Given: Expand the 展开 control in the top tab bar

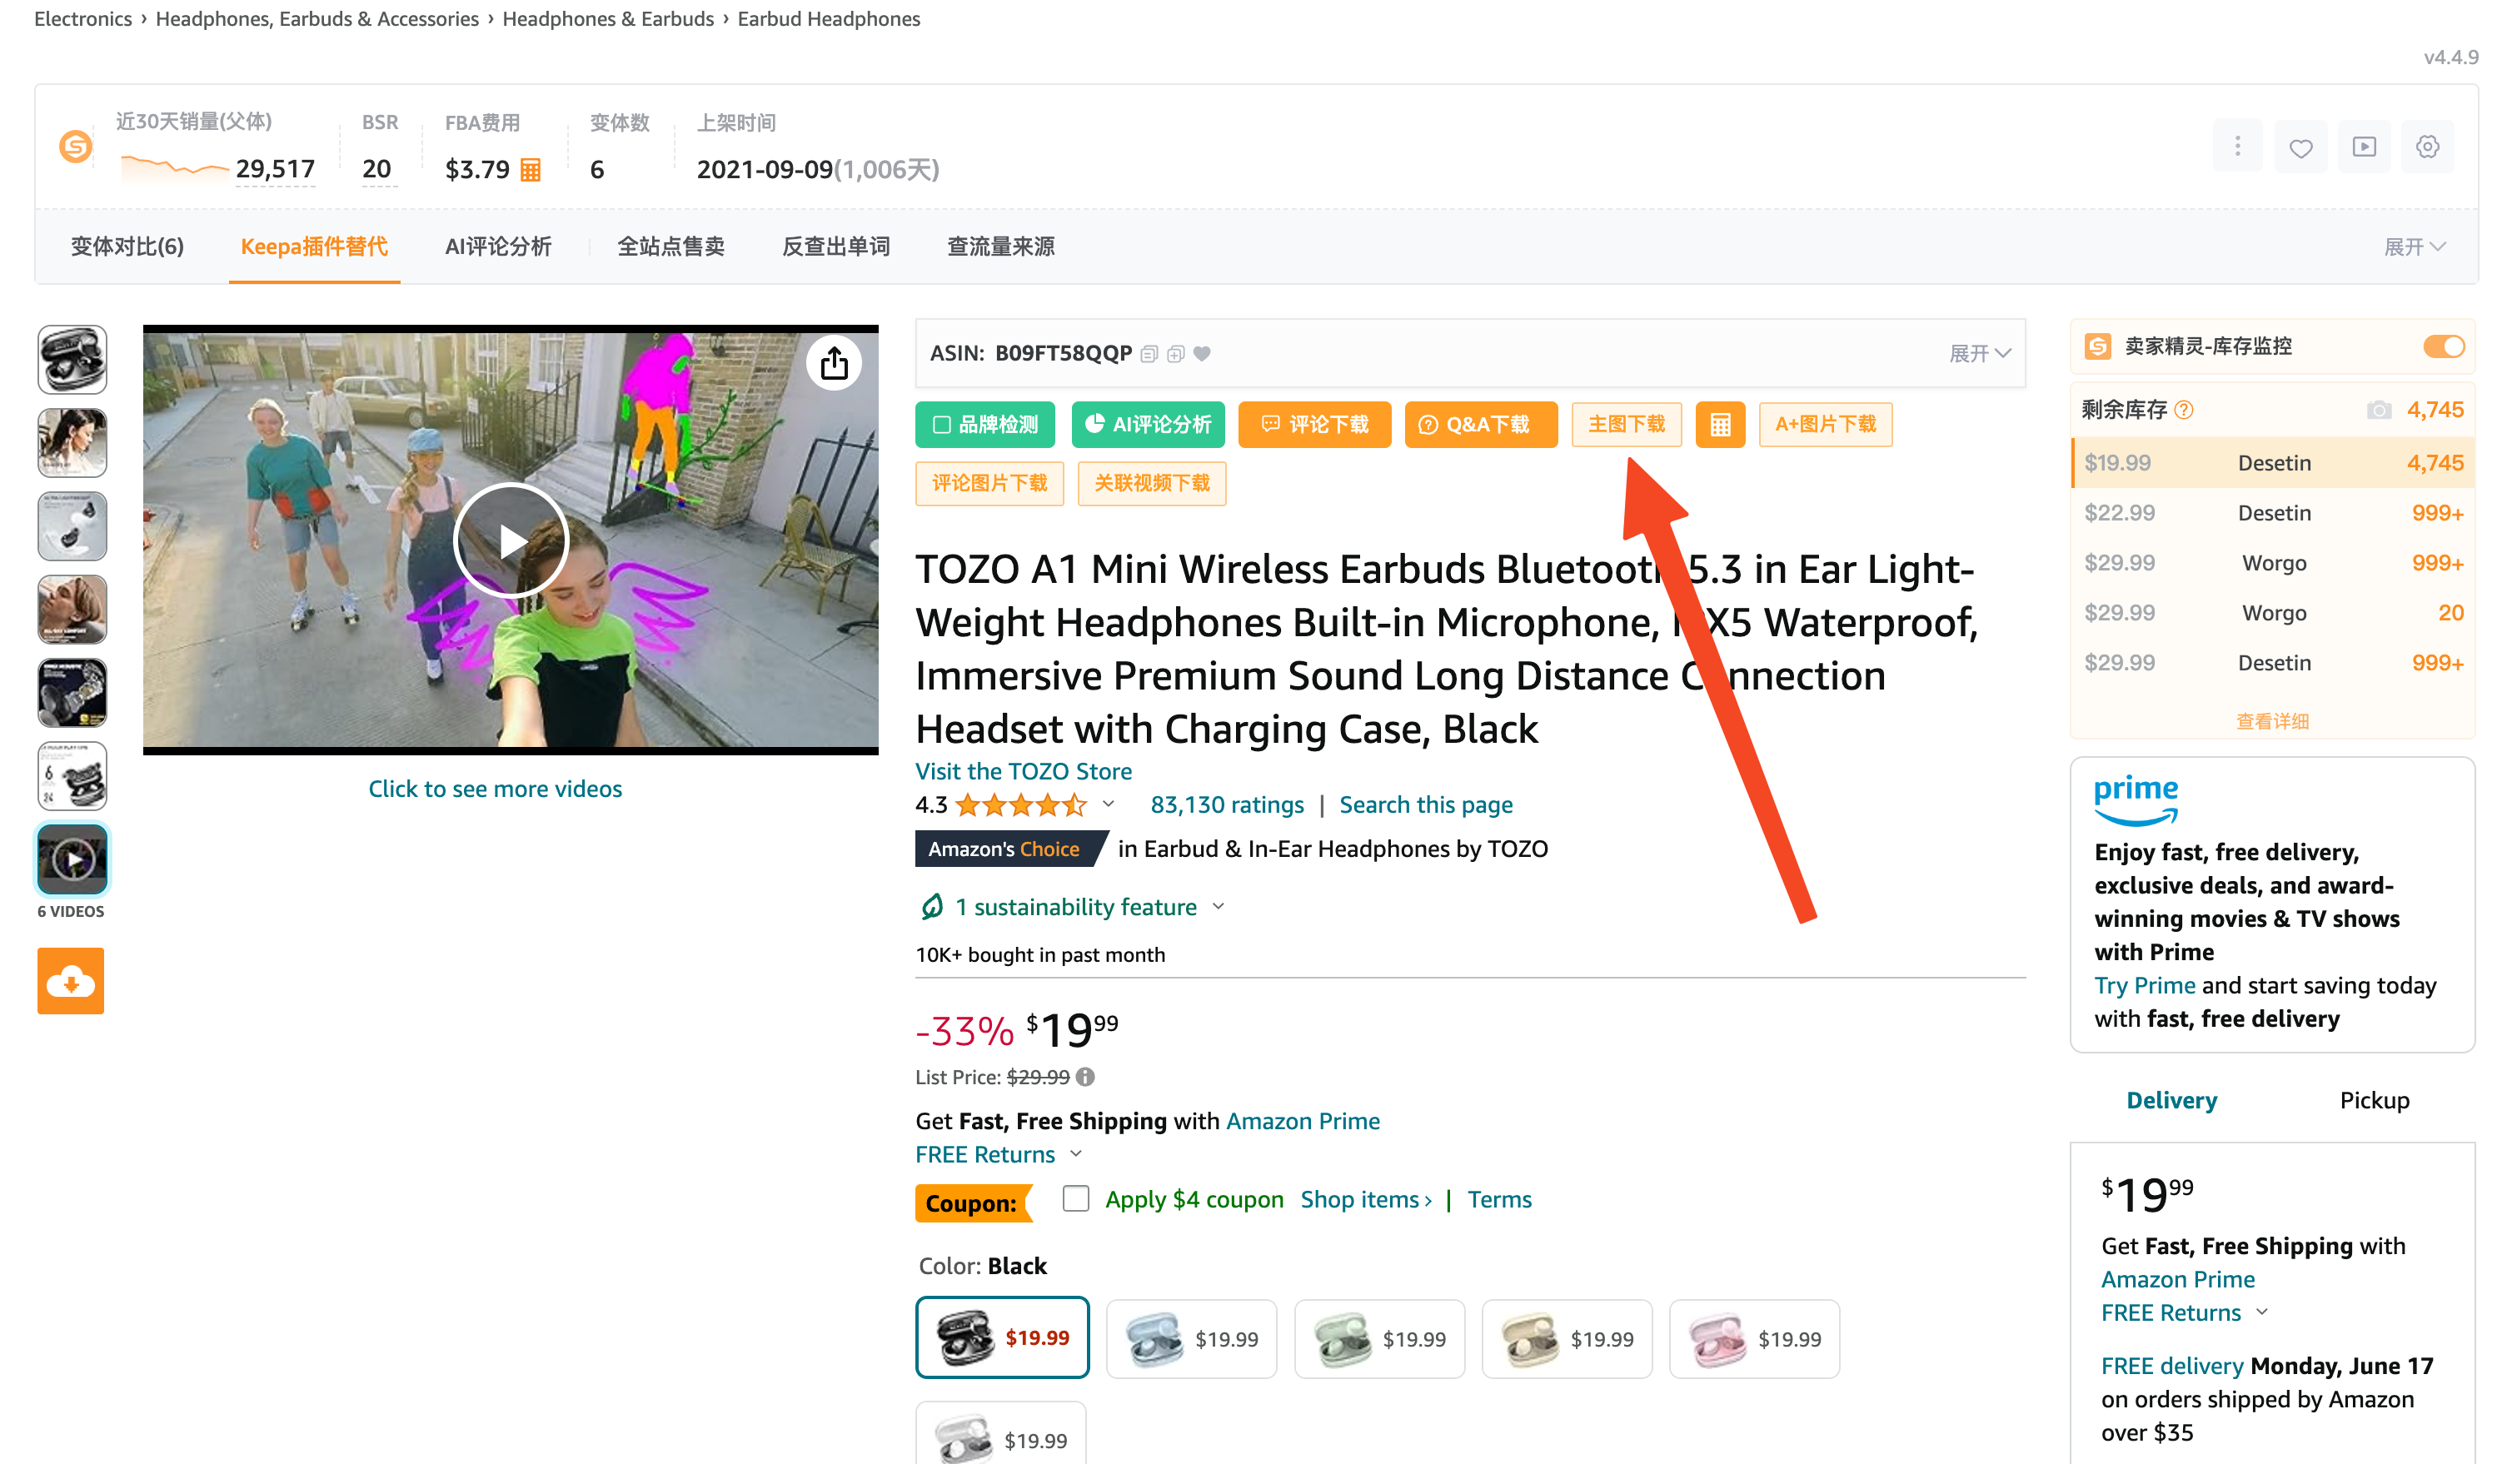Looking at the screenshot, I should tap(2414, 246).
